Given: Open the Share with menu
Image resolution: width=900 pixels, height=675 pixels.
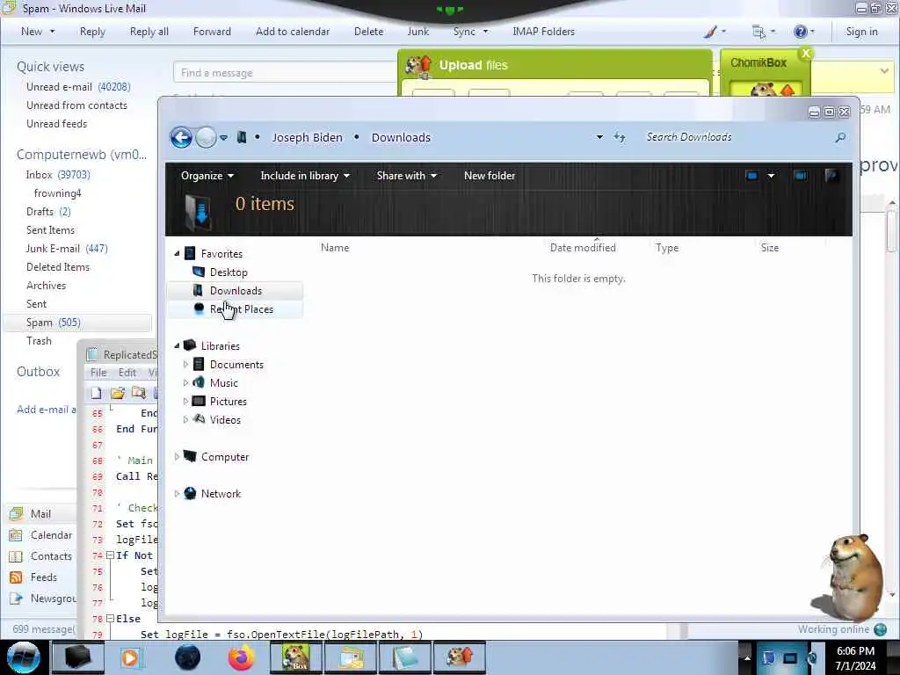Looking at the screenshot, I should [406, 176].
